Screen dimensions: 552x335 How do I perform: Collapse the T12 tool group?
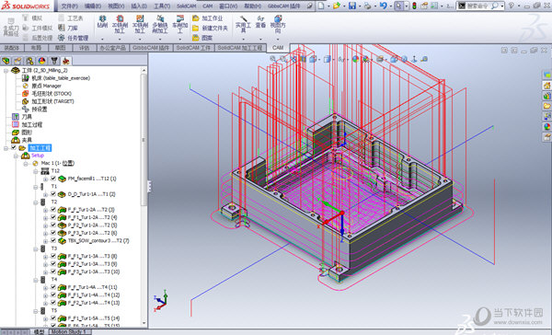click(x=36, y=171)
